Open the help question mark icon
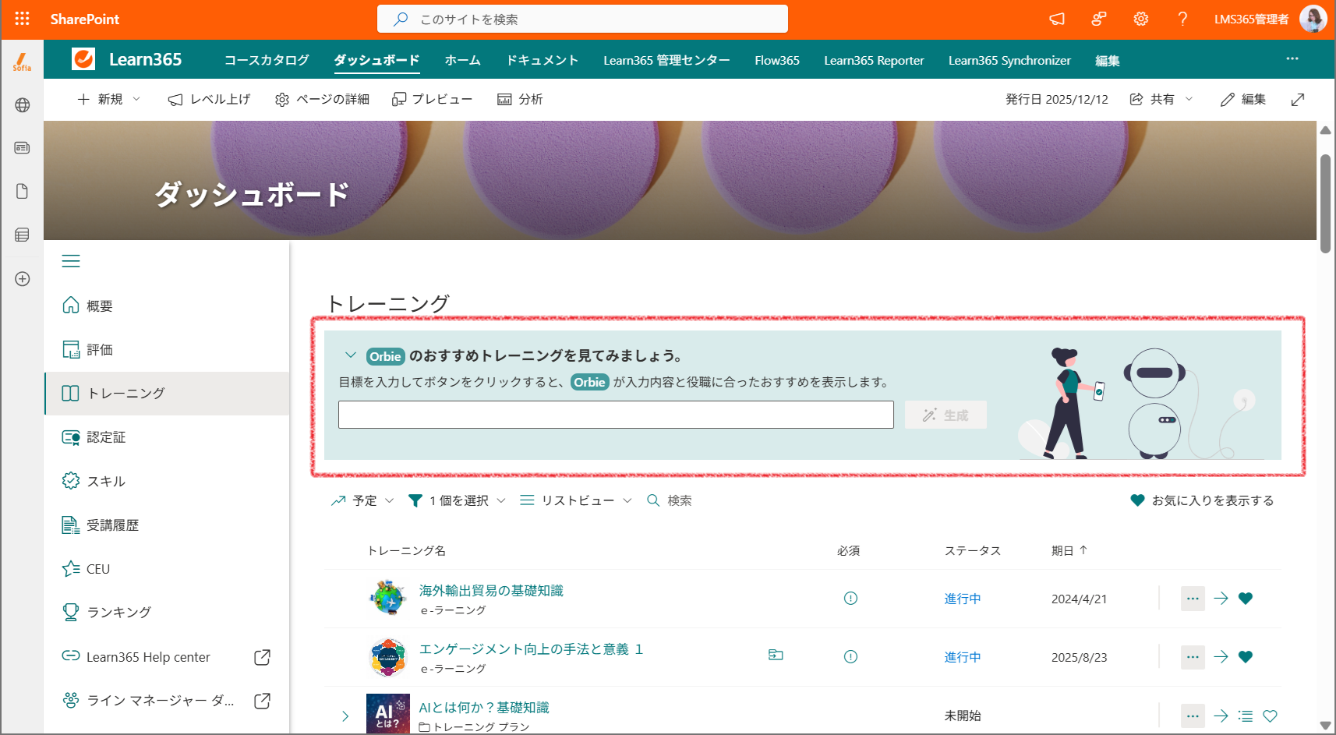The height and width of the screenshot is (735, 1336). click(1182, 19)
